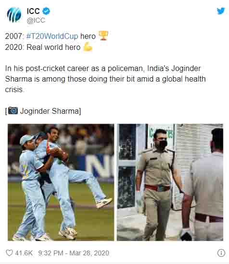
Task: Open the @ICC handle link
Action: pos(36,20)
